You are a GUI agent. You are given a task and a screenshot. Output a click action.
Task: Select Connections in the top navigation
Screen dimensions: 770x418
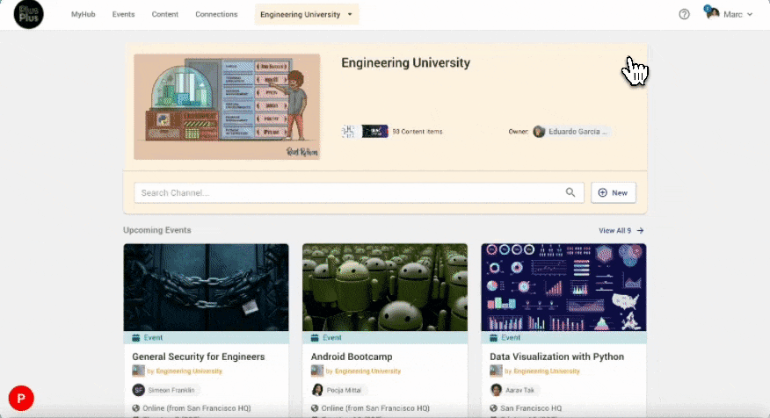point(216,14)
